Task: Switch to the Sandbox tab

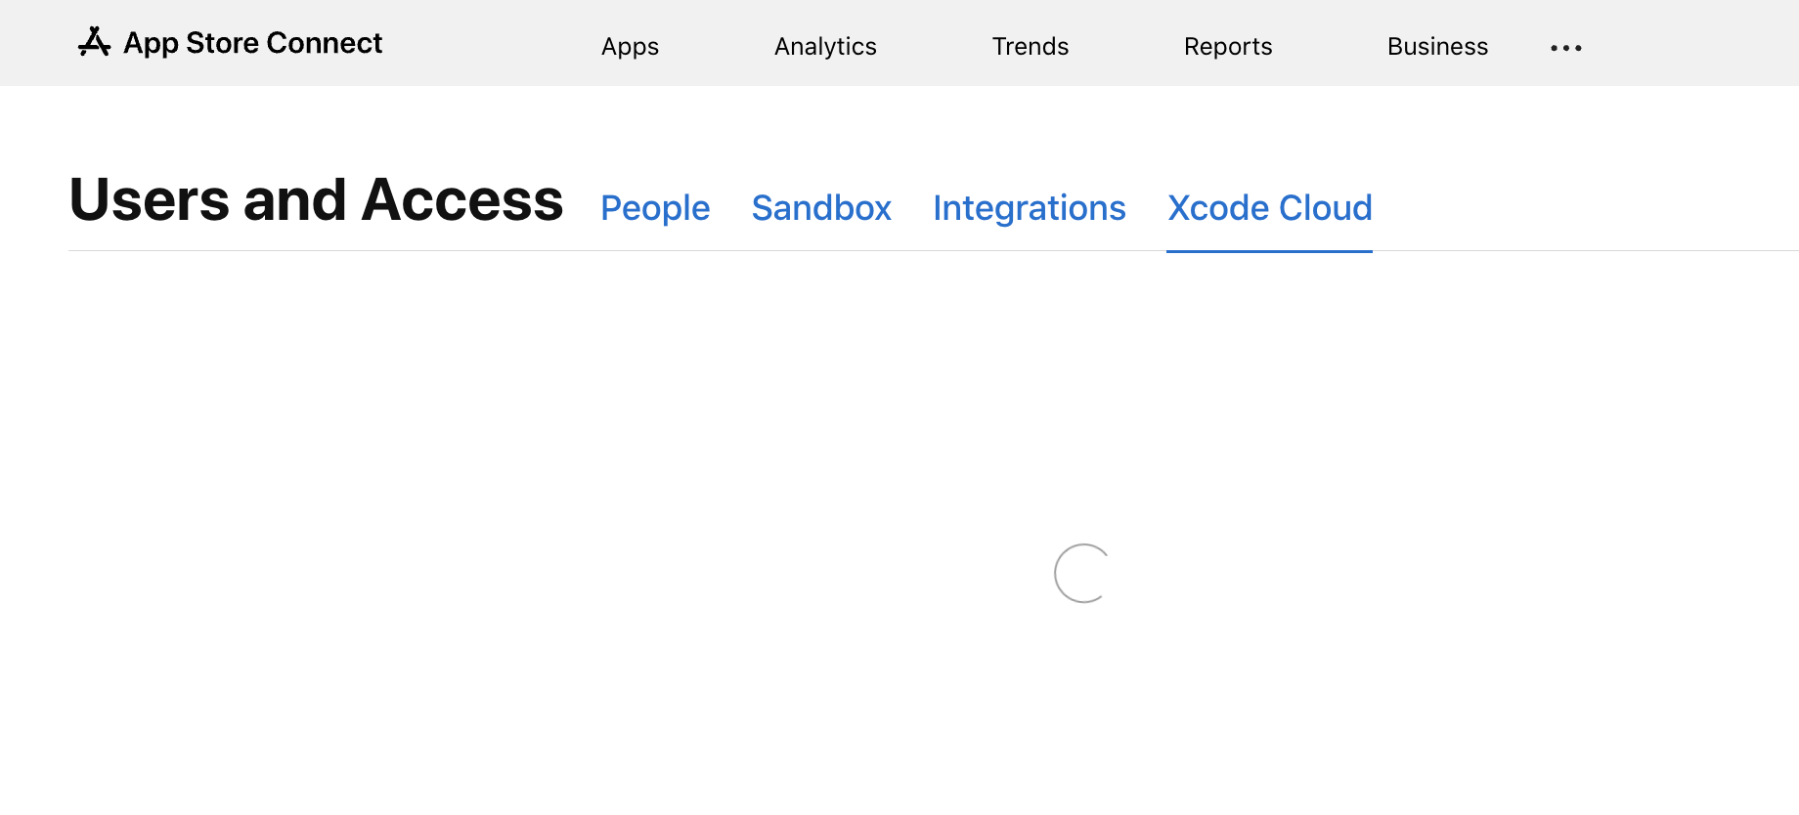Action: click(821, 208)
